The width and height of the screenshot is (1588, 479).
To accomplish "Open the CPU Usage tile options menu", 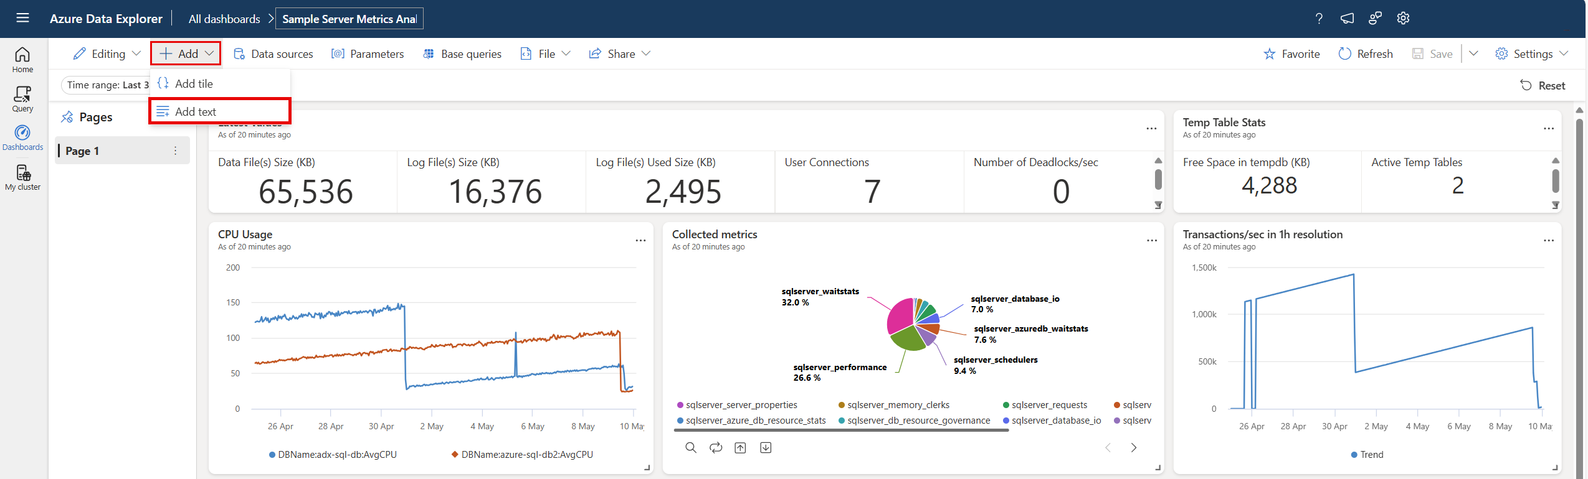I will tap(640, 241).
